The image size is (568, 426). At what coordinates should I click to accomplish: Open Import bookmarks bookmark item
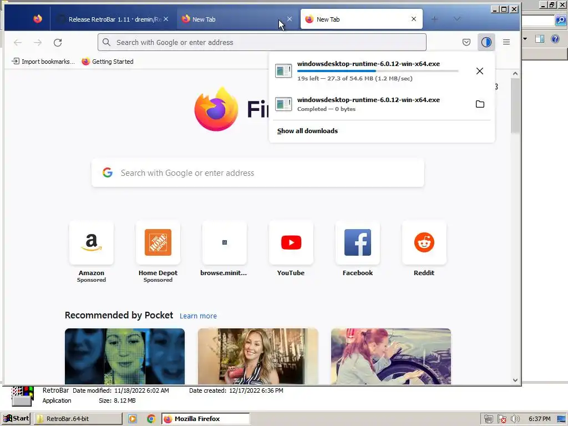[x=43, y=62]
